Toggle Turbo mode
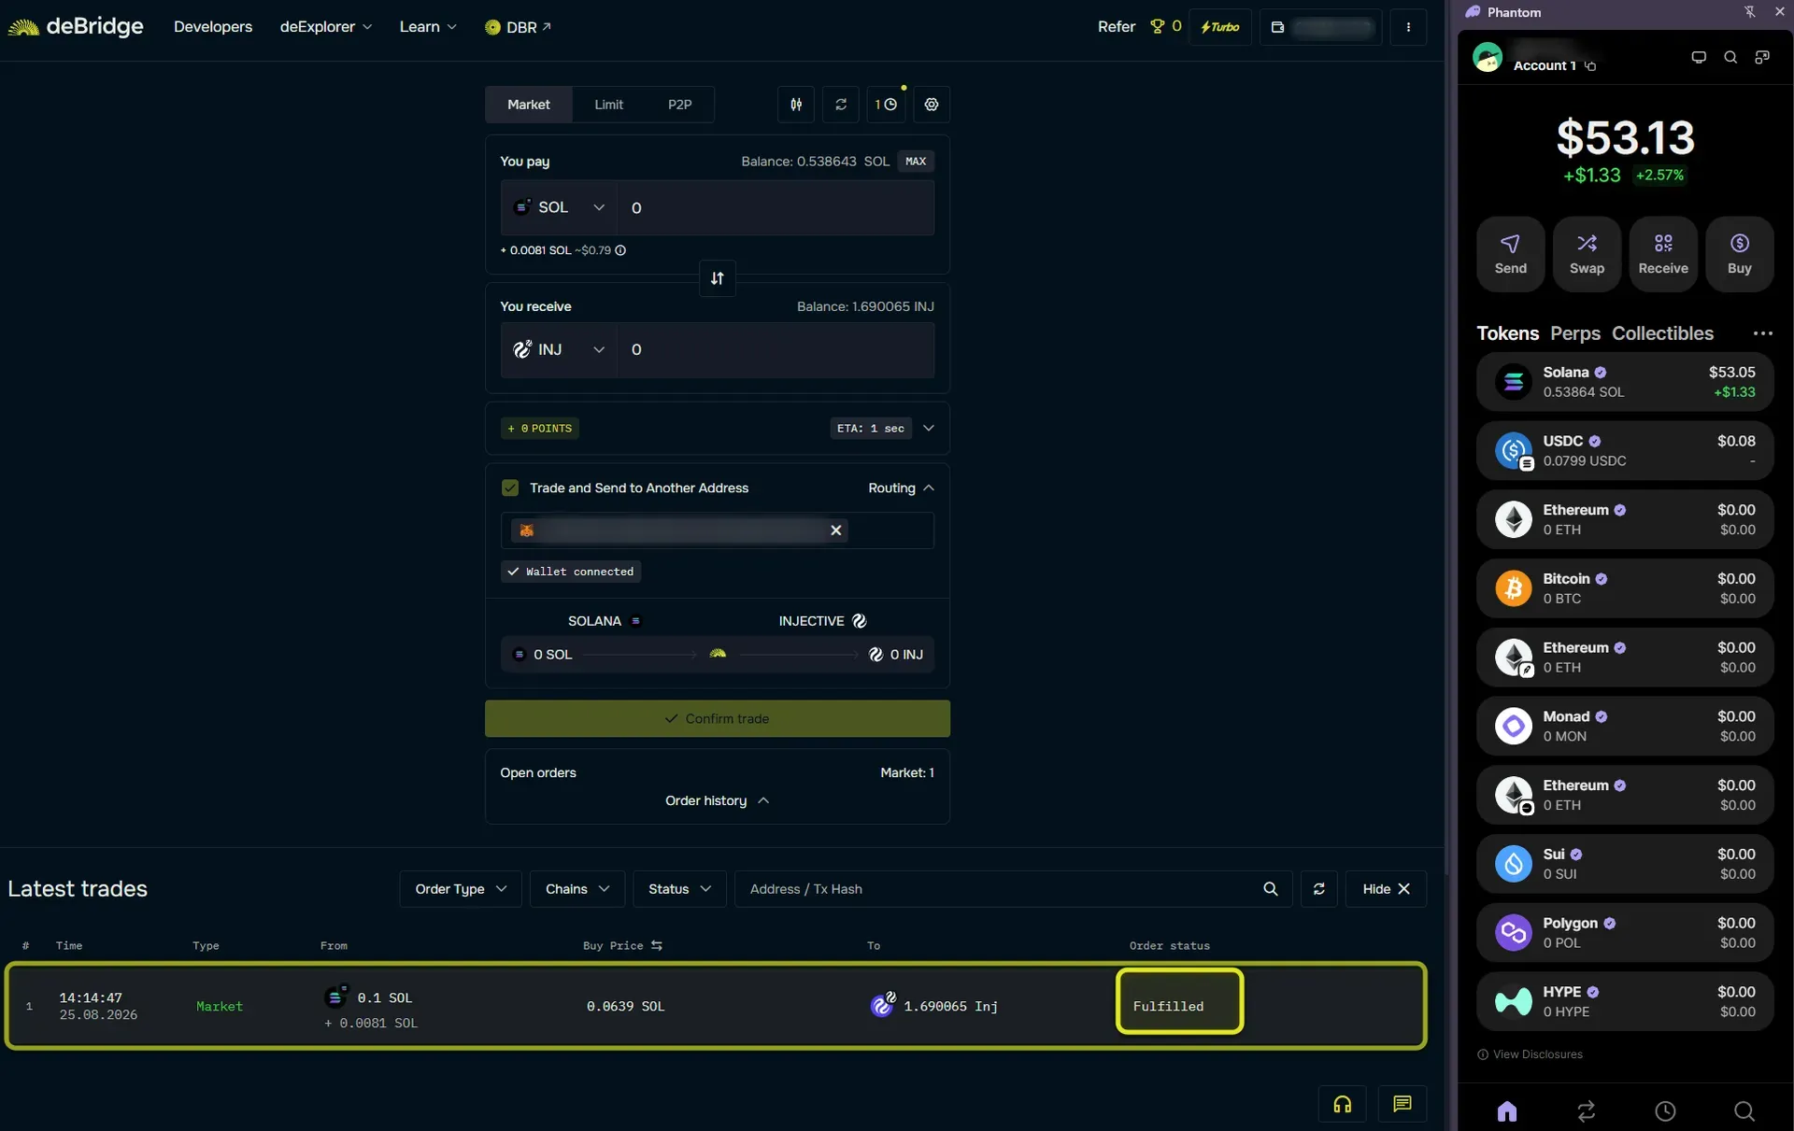The image size is (1794, 1131). pyautogui.click(x=1220, y=27)
